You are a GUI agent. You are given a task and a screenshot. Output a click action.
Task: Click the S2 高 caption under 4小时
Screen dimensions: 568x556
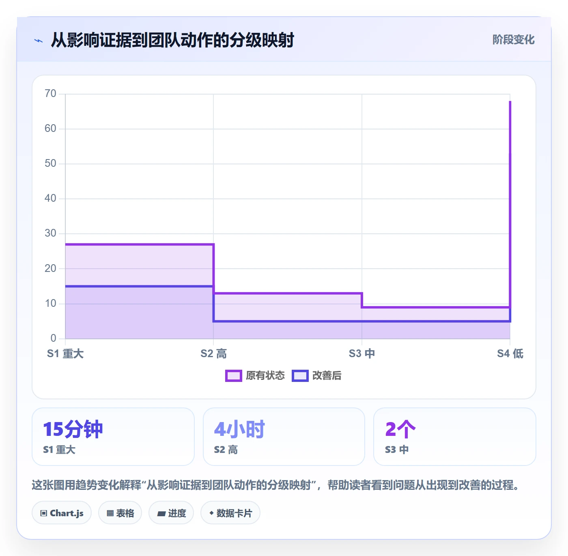[226, 450]
